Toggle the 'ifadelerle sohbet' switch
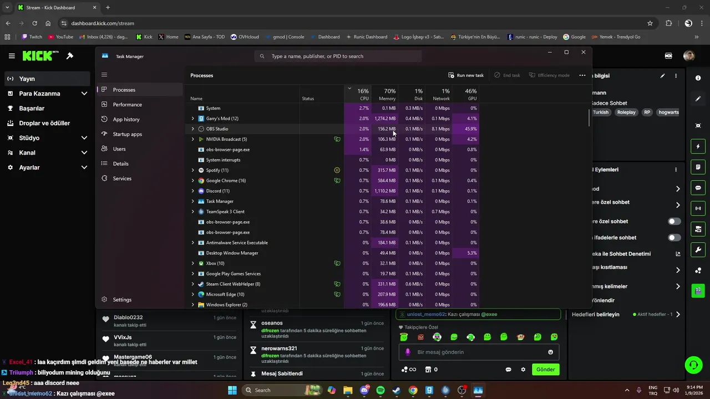This screenshot has height=399, width=710. (674, 238)
